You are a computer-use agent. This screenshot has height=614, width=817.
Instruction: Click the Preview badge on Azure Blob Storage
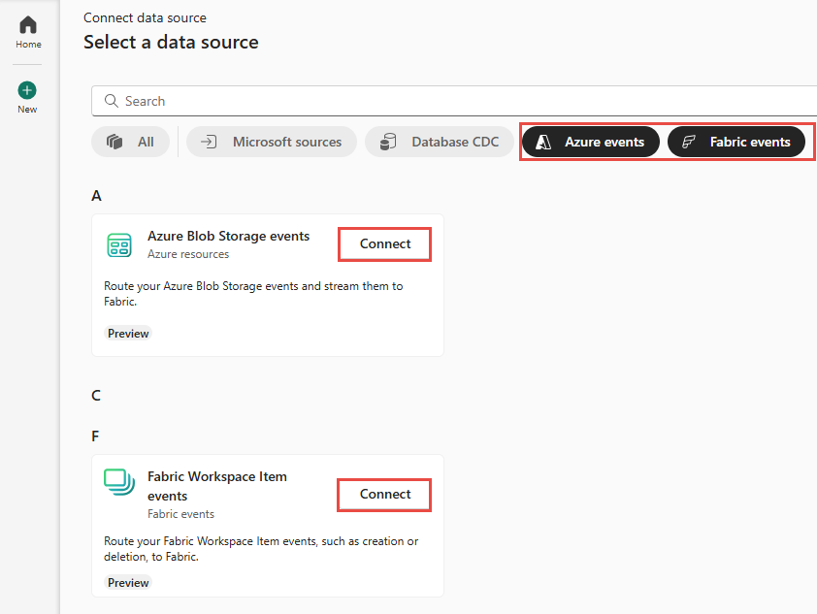(x=127, y=333)
